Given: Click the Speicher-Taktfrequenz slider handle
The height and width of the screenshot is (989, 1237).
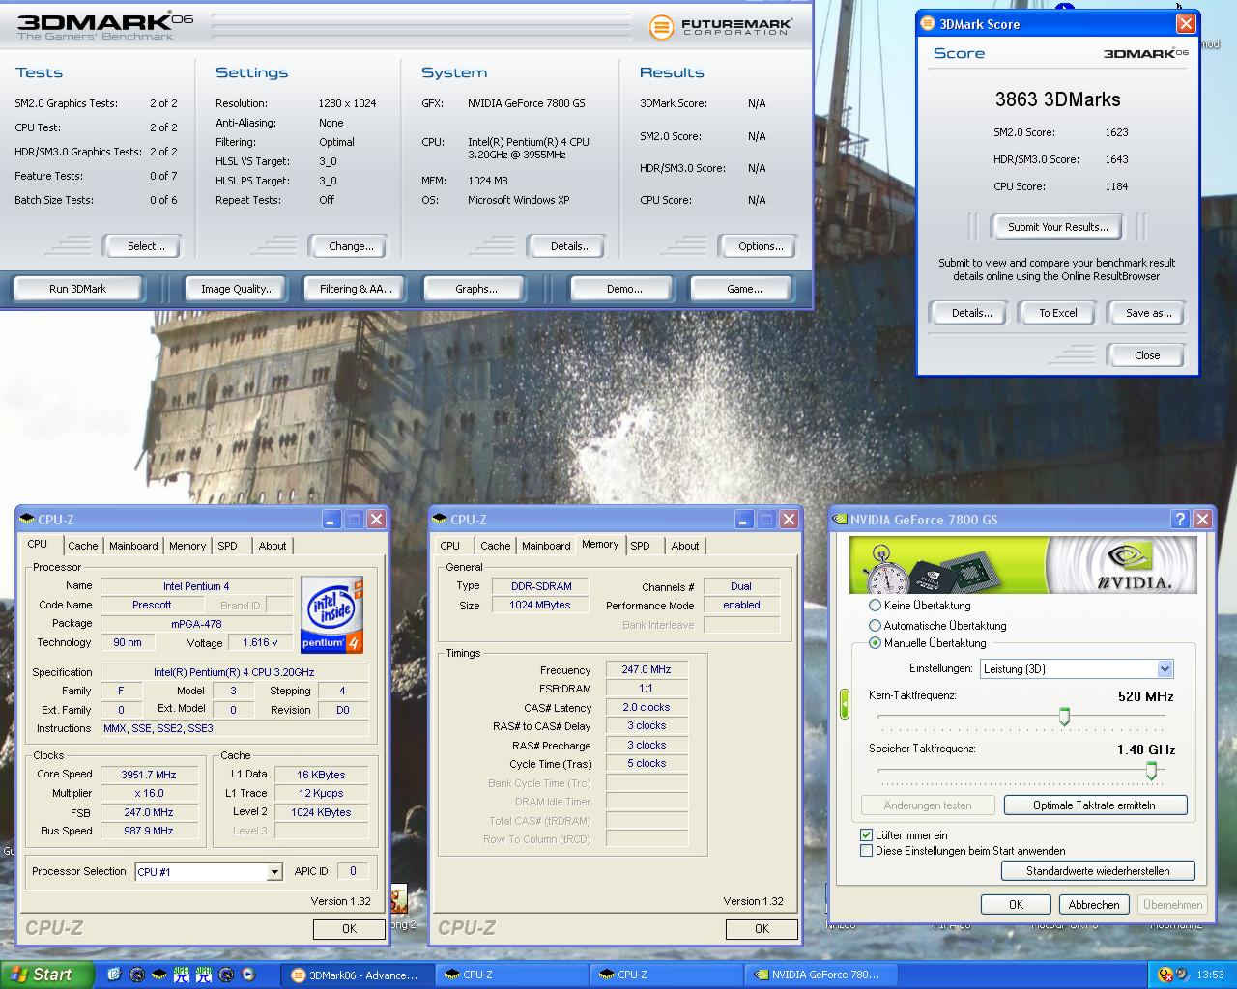Looking at the screenshot, I should pyautogui.click(x=1151, y=770).
